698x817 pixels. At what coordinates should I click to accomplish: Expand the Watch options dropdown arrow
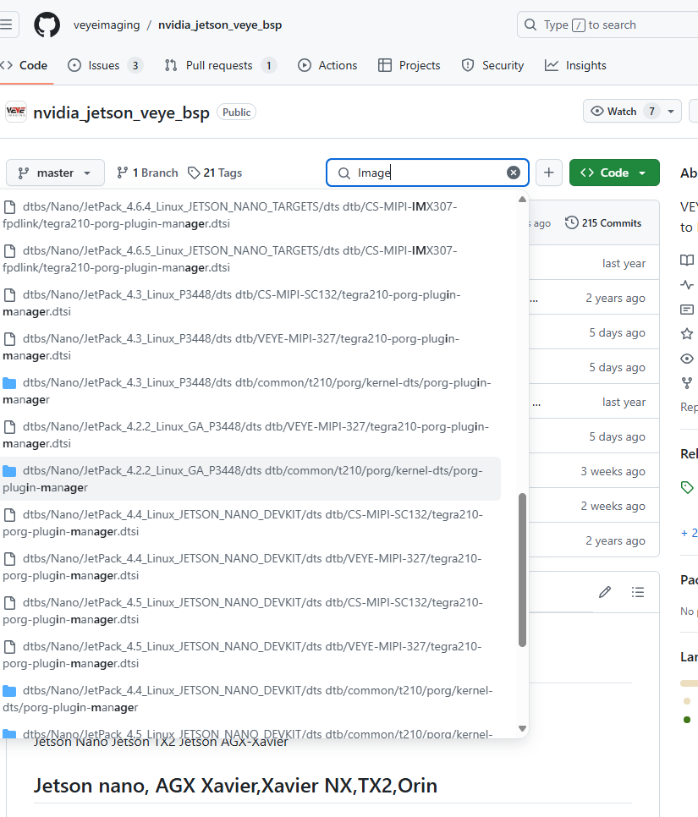672,112
